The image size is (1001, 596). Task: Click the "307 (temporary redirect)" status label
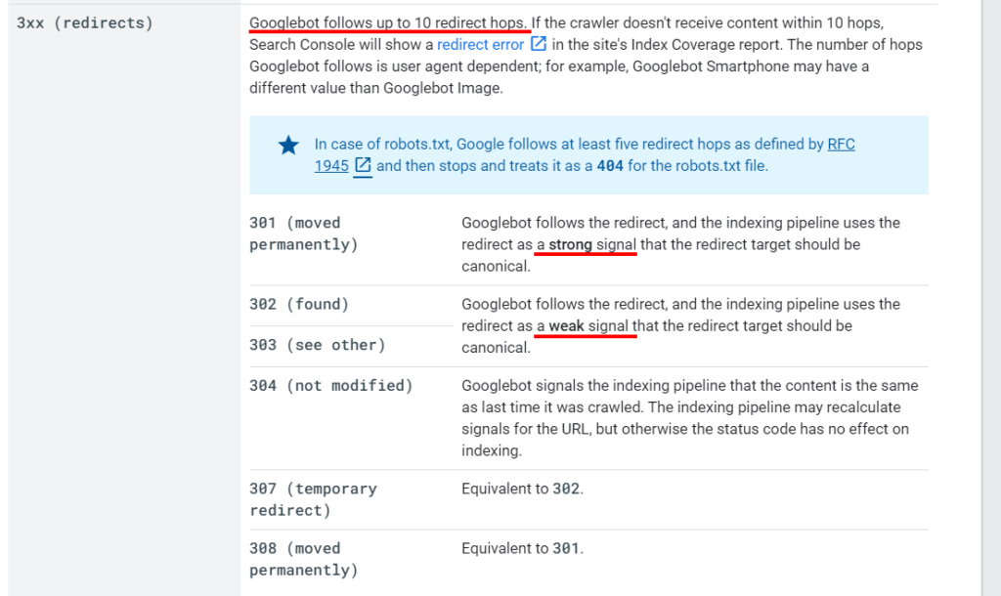point(313,499)
